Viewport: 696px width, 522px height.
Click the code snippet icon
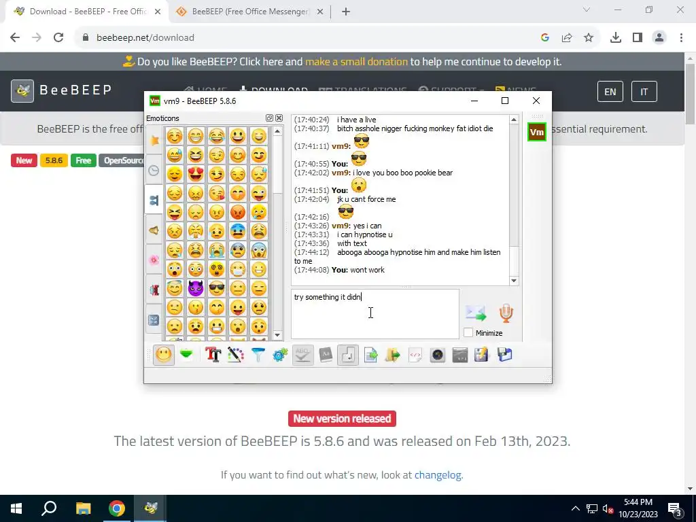click(x=415, y=355)
